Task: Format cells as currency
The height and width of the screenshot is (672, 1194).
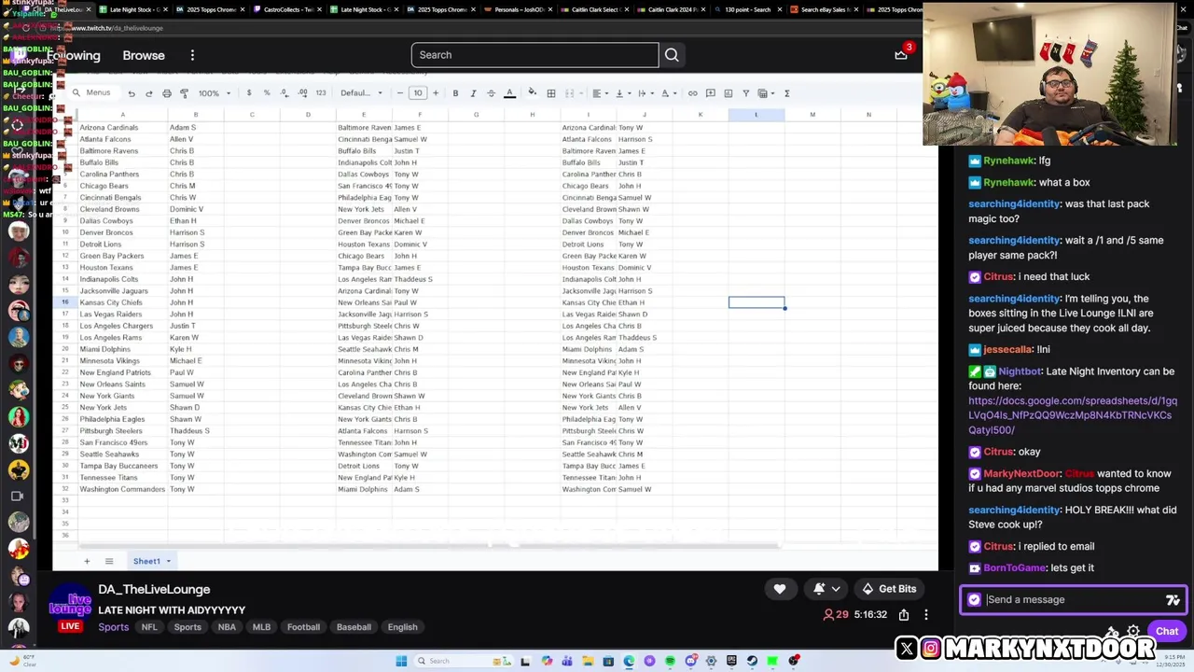Action: (249, 93)
